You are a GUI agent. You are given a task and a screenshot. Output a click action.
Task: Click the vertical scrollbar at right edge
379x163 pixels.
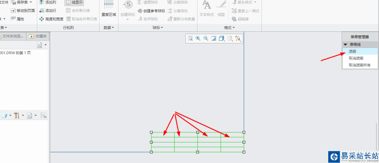(377, 137)
